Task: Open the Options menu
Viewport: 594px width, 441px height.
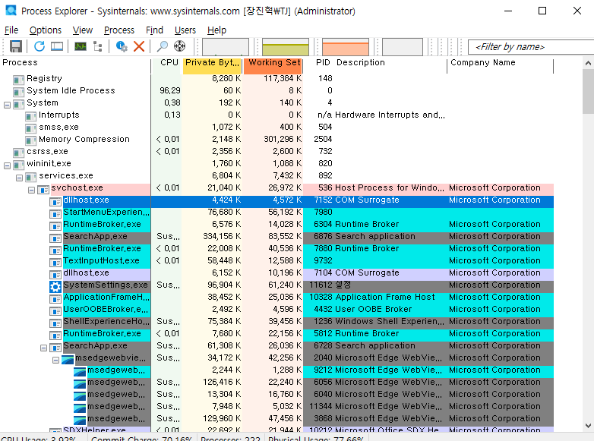Action: coord(46,30)
